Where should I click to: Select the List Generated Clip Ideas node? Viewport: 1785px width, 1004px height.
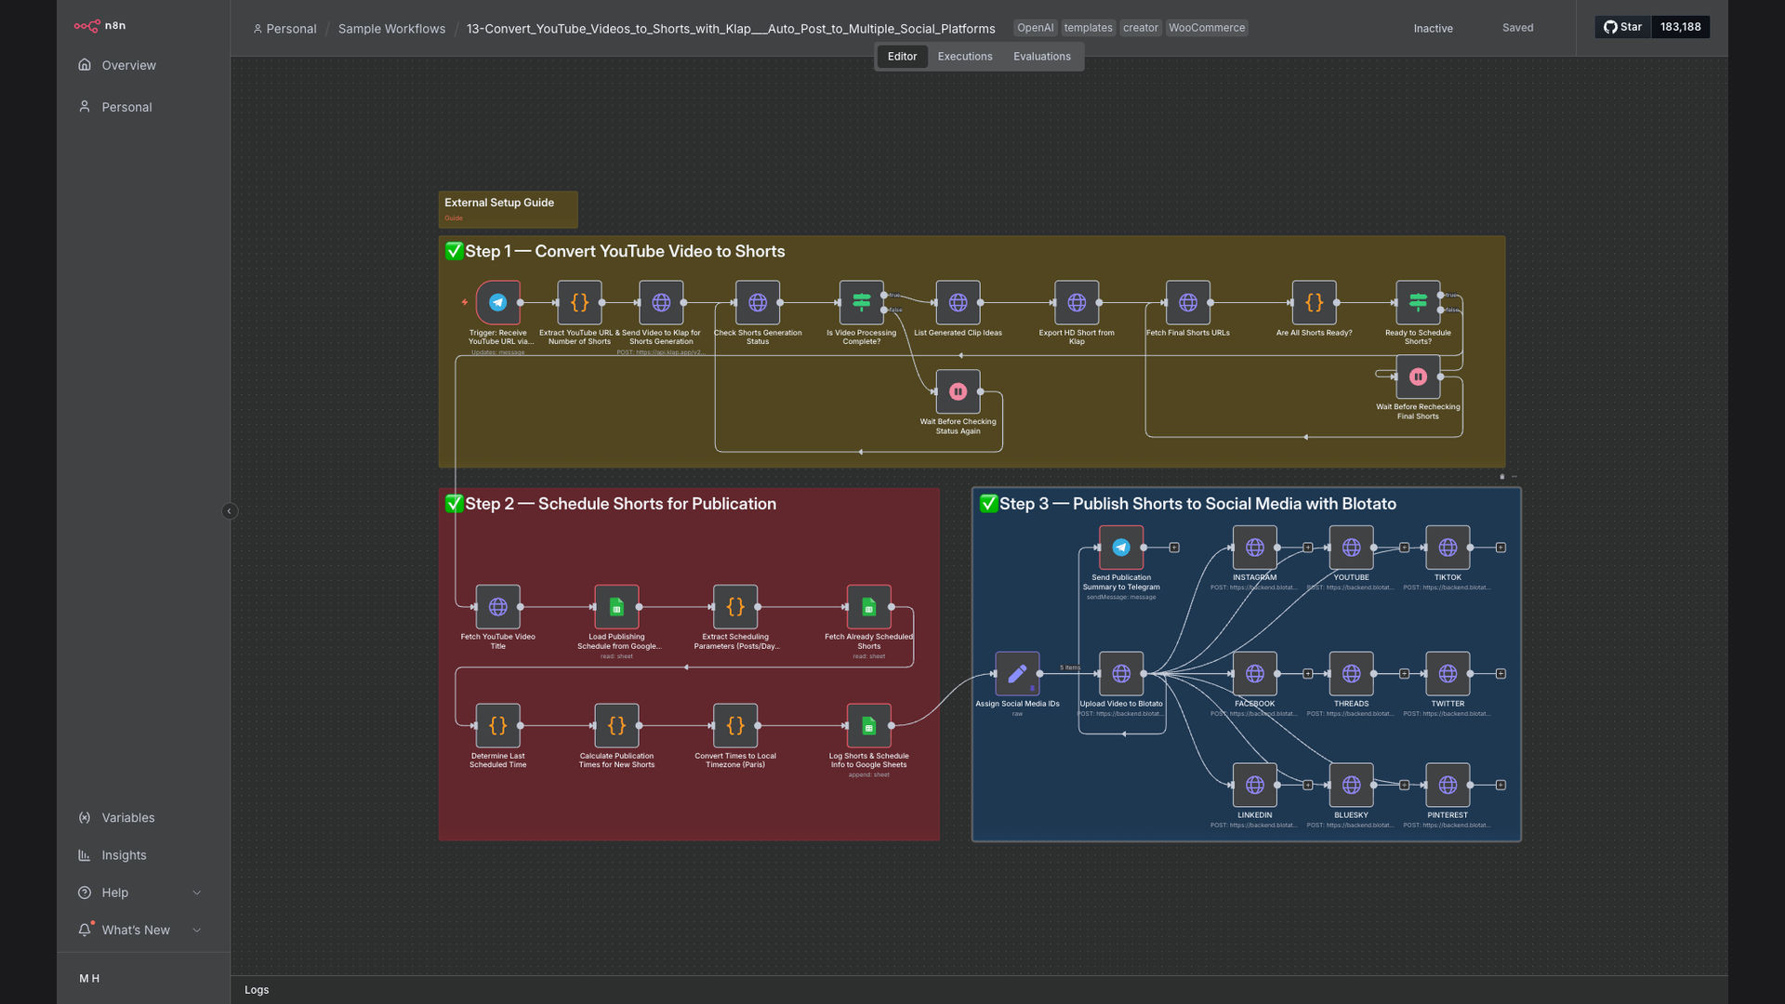pyautogui.click(x=958, y=302)
